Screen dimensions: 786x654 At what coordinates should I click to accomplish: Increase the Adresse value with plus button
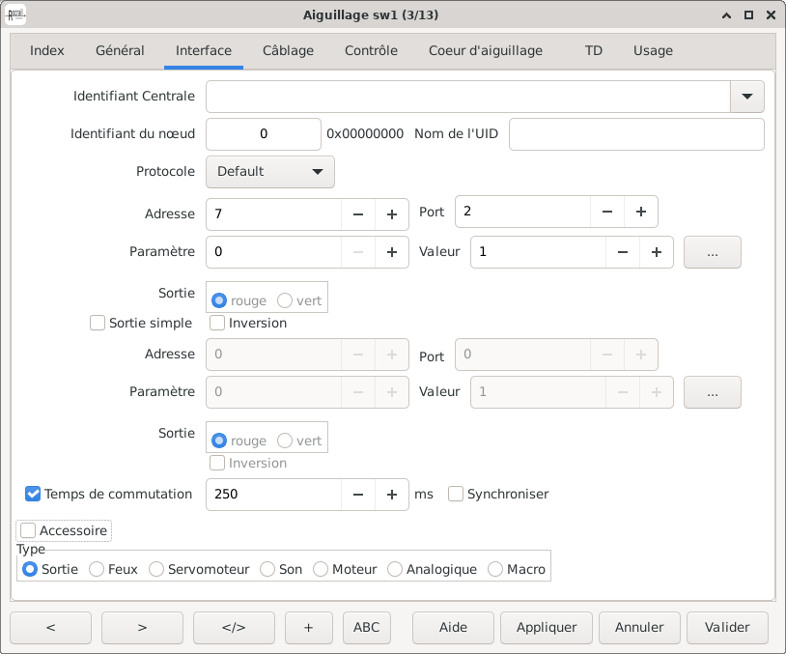[392, 214]
